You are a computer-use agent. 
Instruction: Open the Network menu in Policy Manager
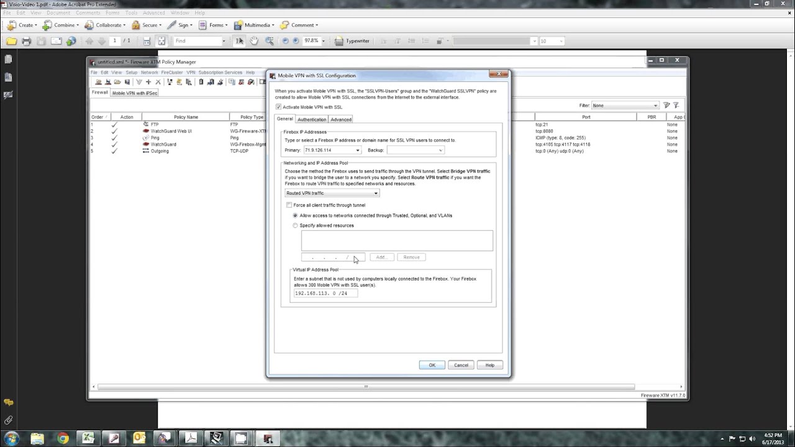coord(149,73)
